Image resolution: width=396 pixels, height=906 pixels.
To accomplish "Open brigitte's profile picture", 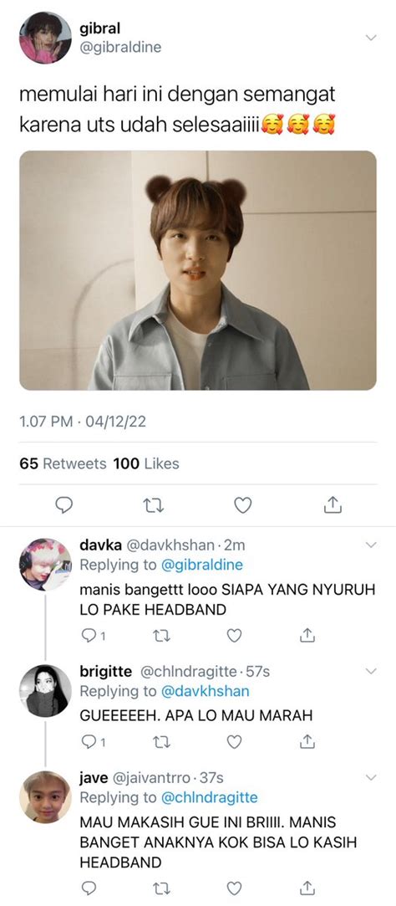I will click(45, 690).
